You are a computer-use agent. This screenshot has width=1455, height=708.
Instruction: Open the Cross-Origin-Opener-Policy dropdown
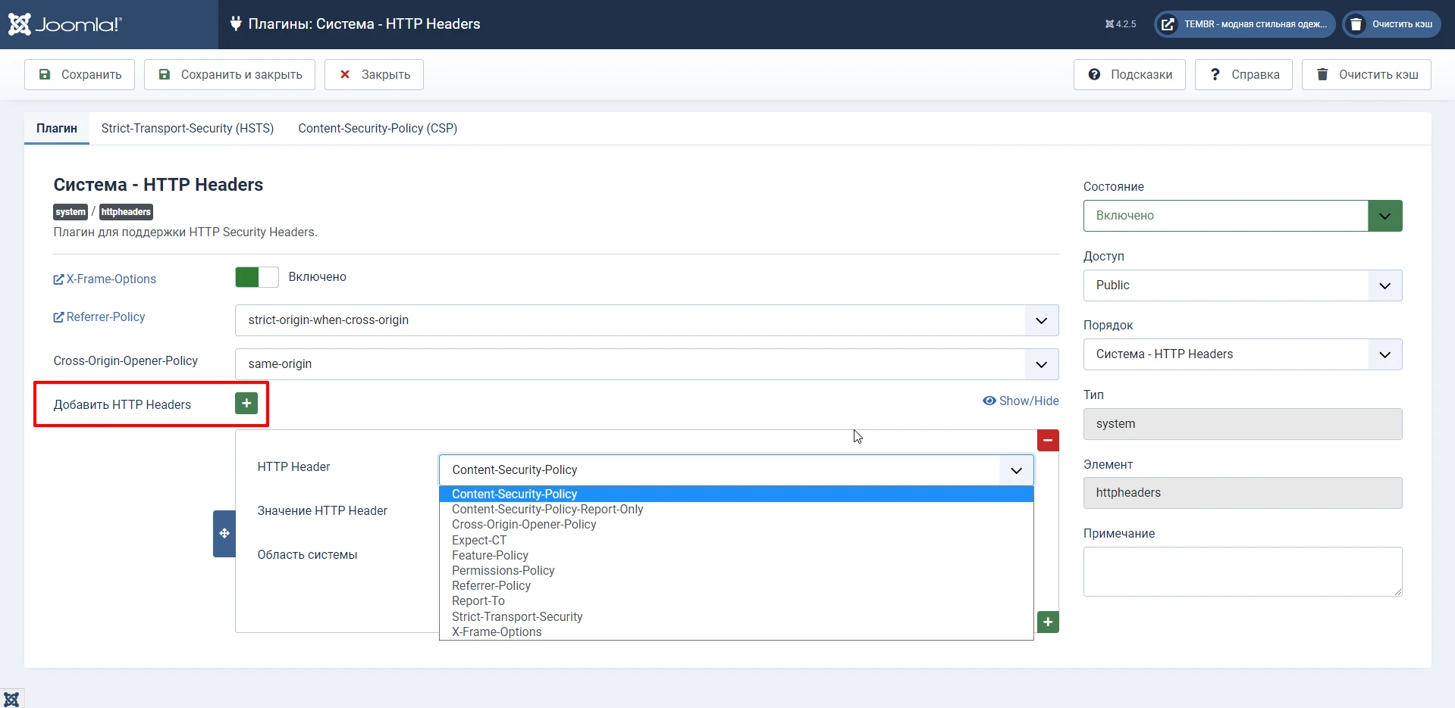(x=647, y=364)
